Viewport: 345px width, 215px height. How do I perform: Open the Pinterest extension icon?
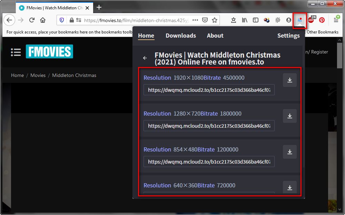[x=322, y=20]
